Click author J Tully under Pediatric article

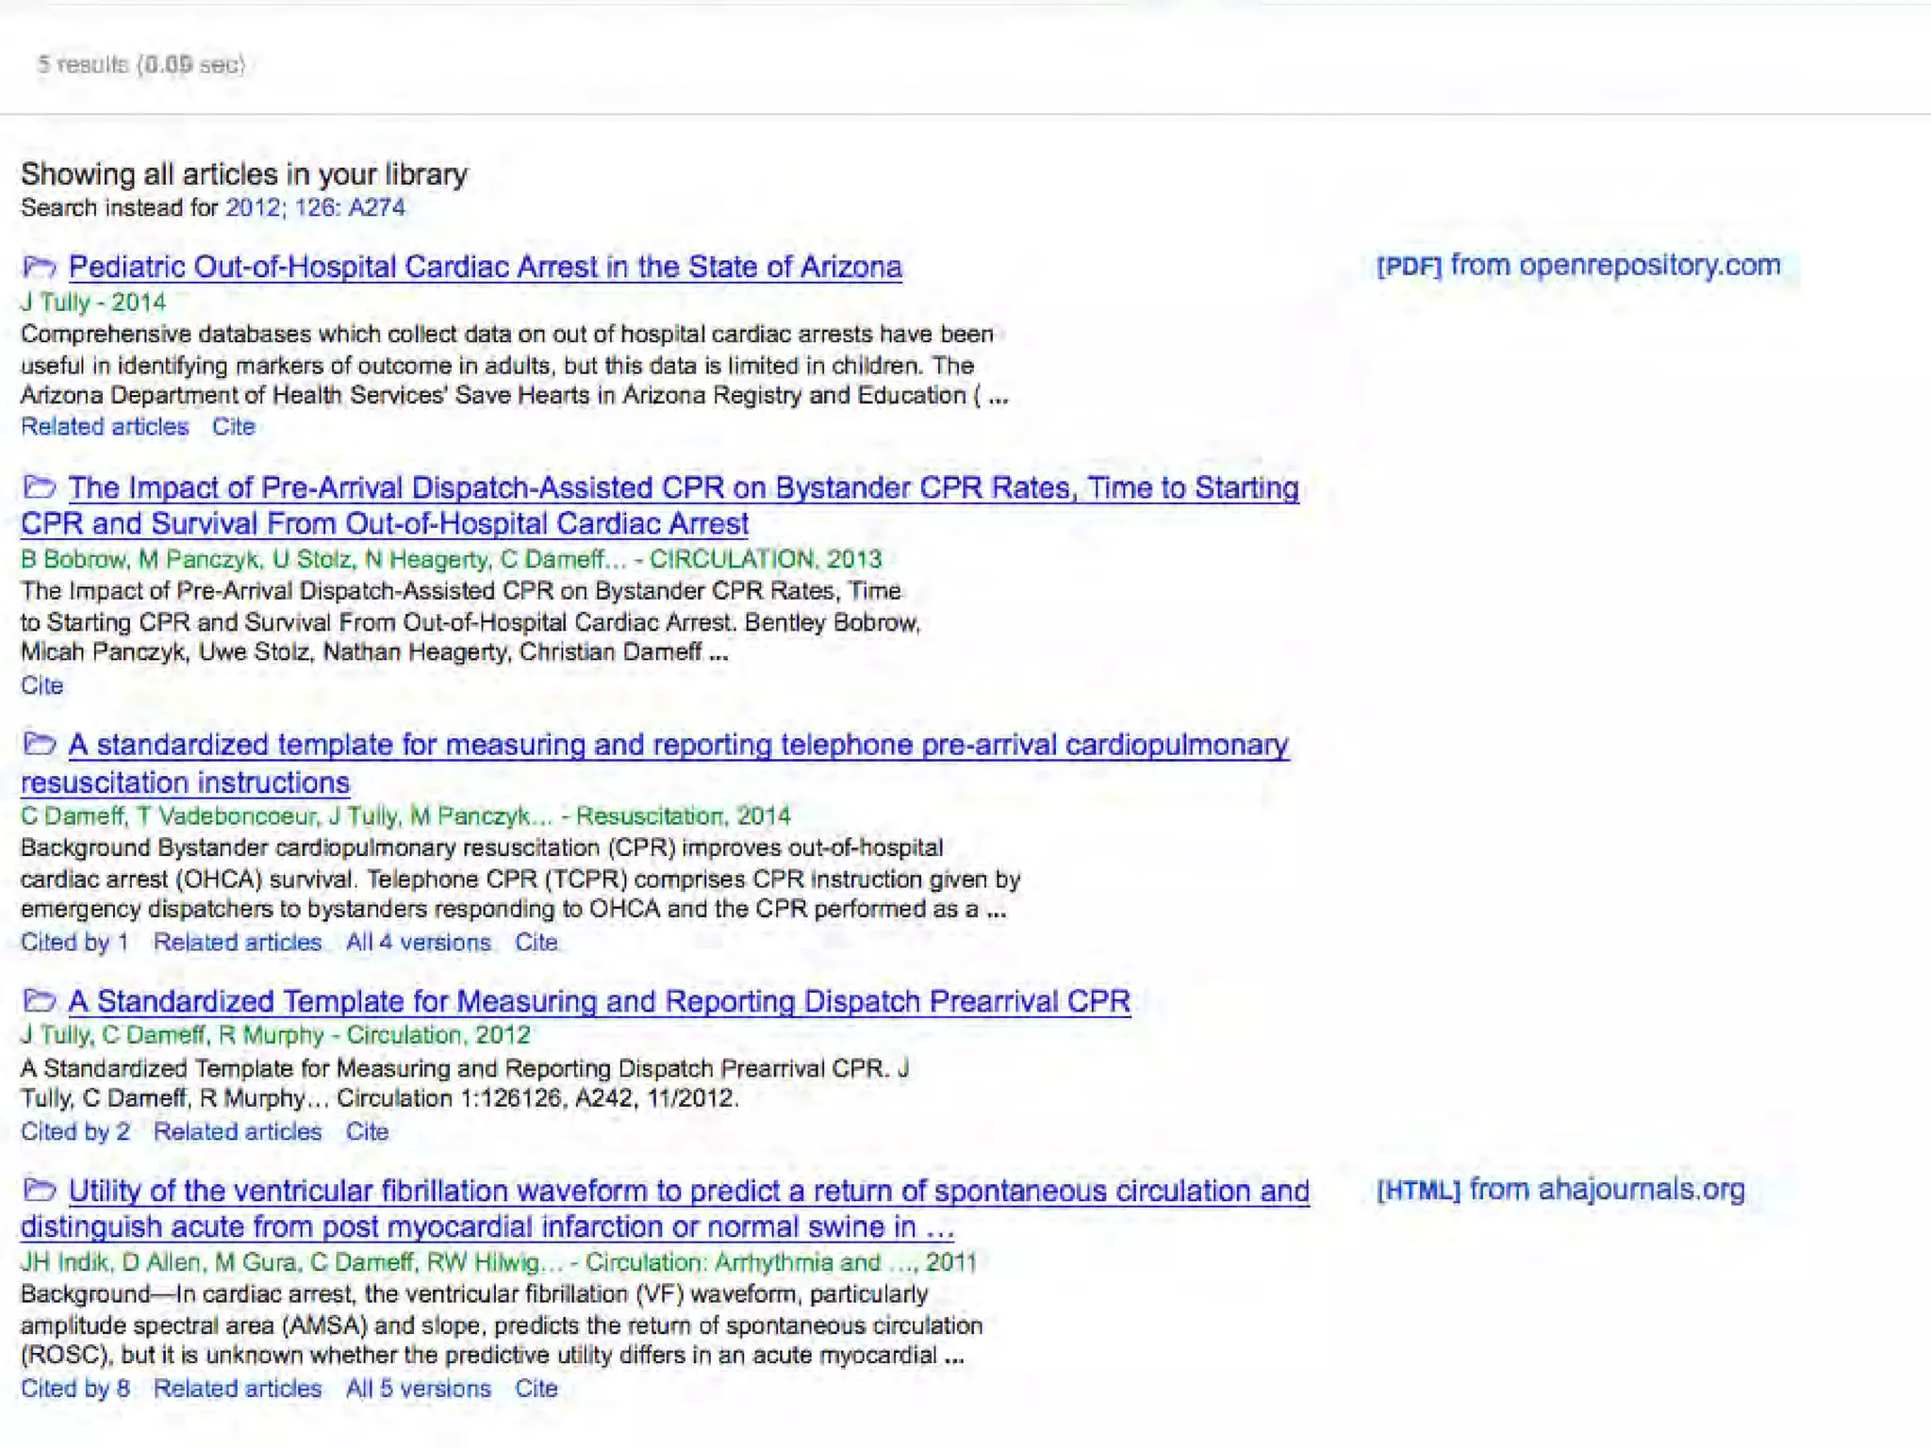[x=55, y=303]
